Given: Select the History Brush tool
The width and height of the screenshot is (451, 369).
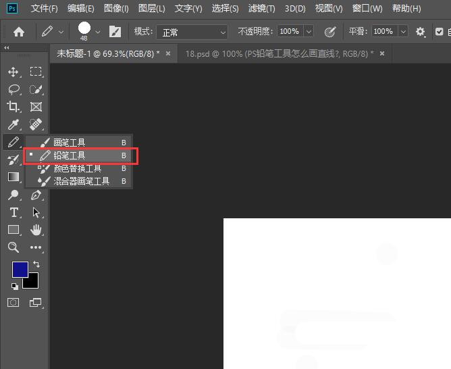Looking at the screenshot, I should pos(14,159).
